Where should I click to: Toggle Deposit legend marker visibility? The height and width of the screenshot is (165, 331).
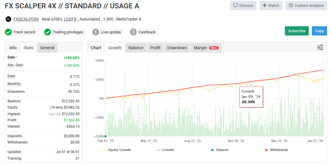click(220, 150)
